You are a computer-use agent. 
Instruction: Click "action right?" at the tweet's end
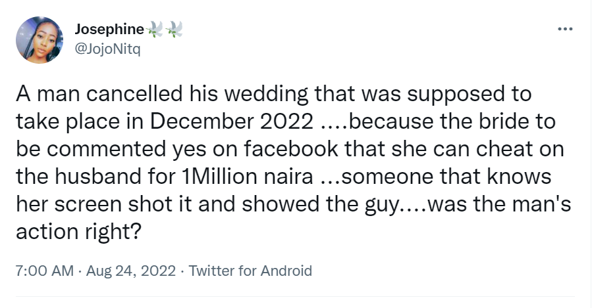tap(78, 232)
